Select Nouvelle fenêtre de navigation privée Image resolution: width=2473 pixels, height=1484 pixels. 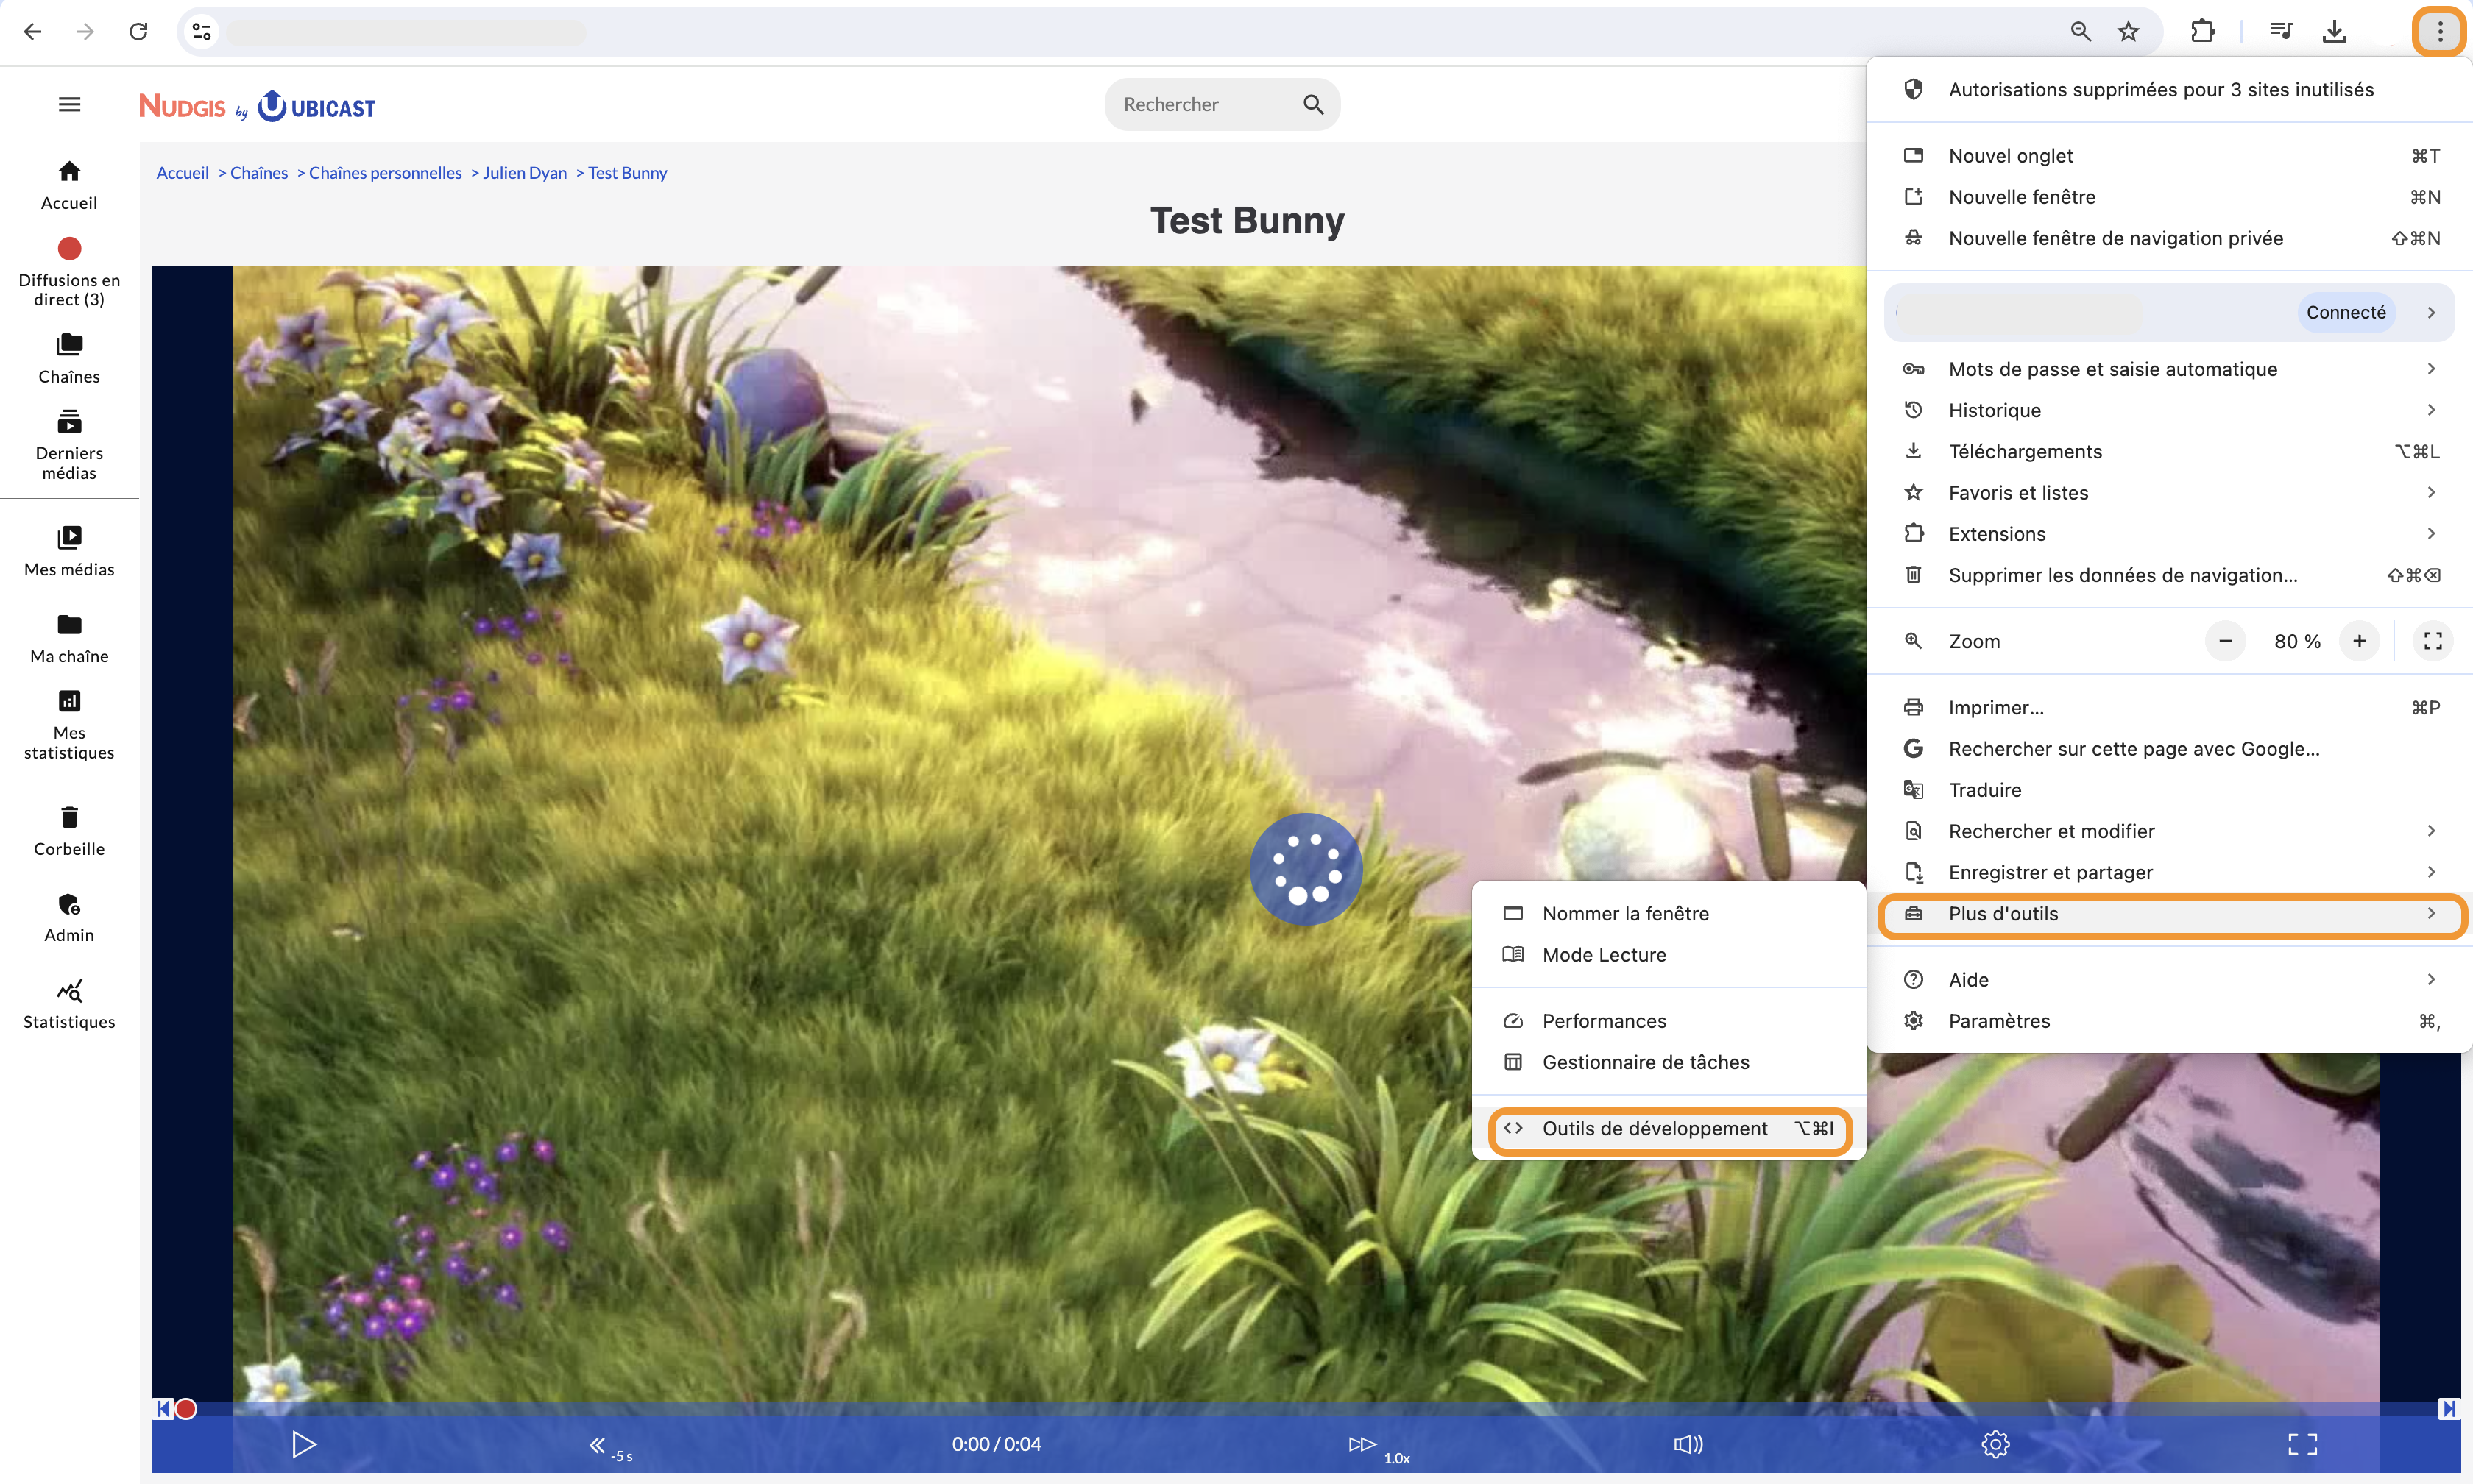tap(2169, 238)
